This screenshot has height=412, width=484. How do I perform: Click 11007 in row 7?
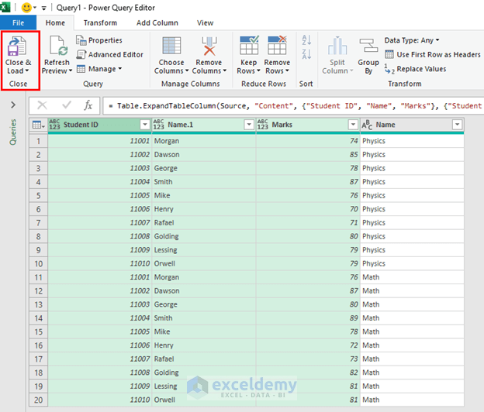coord(100,223)
